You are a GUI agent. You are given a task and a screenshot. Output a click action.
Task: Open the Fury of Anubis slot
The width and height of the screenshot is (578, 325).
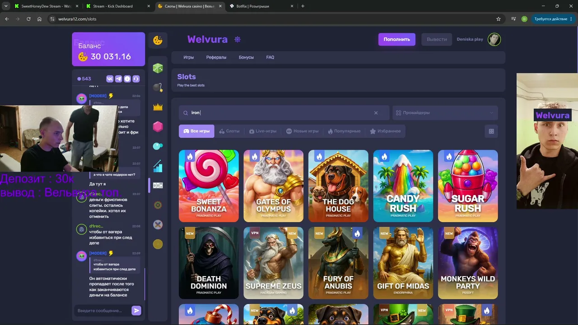(338, 263)
